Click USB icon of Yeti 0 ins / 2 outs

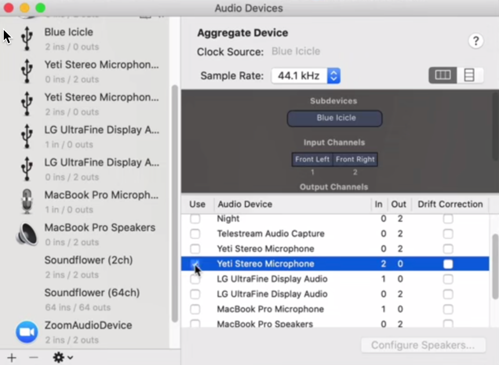pos(27,71)
